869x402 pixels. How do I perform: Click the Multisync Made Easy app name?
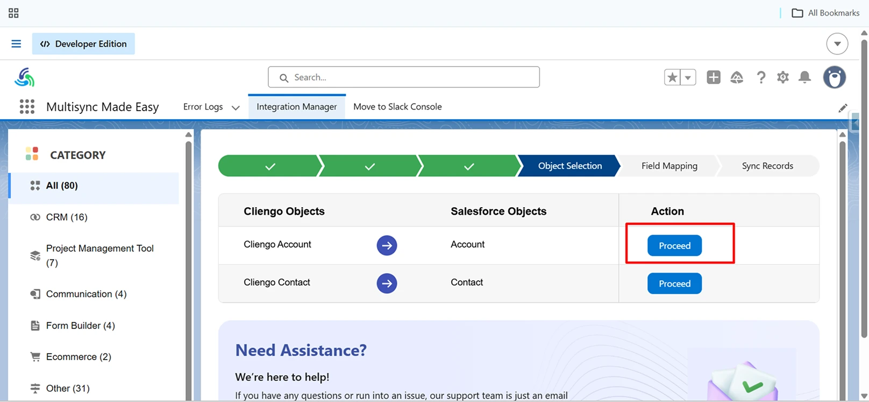tap(102, 107)
